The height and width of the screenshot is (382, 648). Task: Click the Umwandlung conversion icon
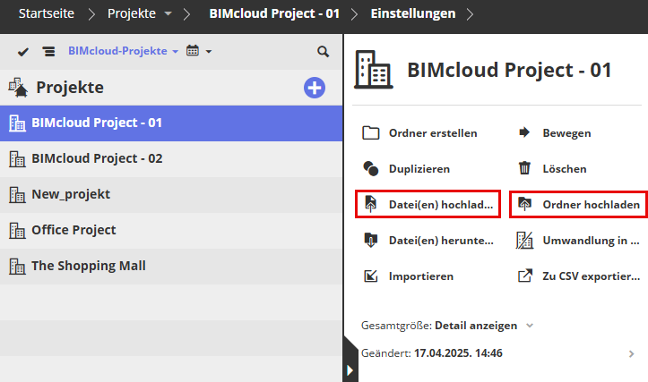[524, 241]
